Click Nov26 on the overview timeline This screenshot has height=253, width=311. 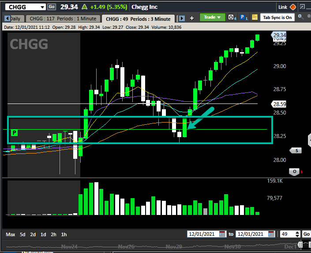pos(126,247)
